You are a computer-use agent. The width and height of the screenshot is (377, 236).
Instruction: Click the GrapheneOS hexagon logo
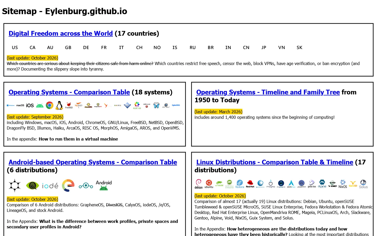point(15,186)
